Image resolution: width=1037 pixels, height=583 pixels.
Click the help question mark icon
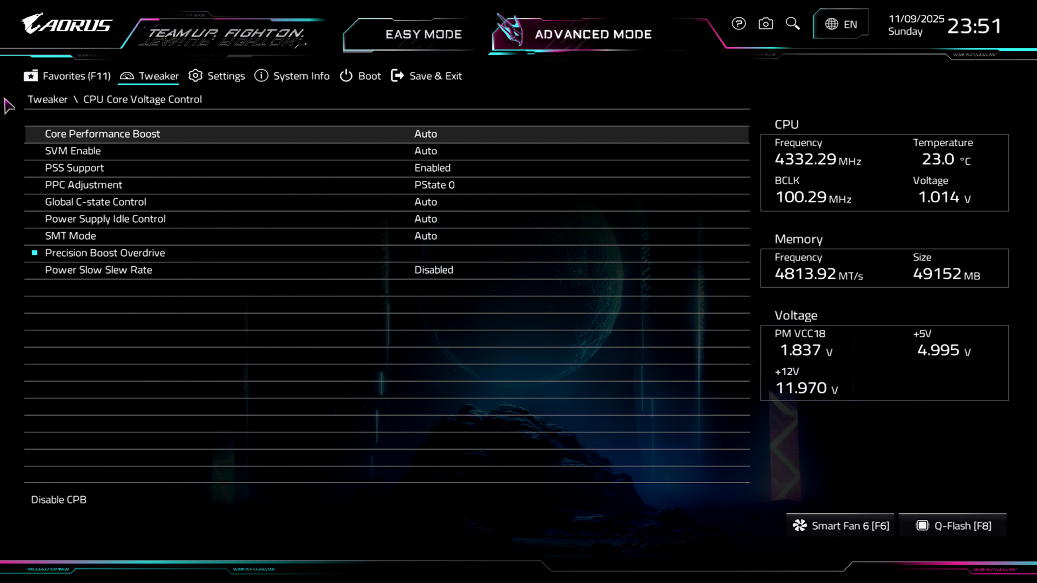click(738, 24)
